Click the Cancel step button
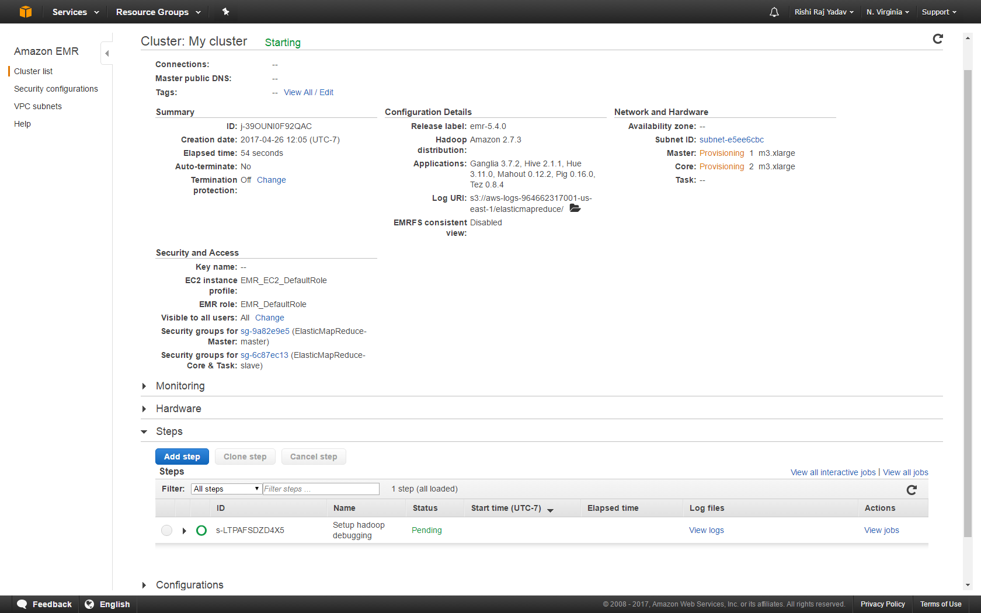 [314, 457]
